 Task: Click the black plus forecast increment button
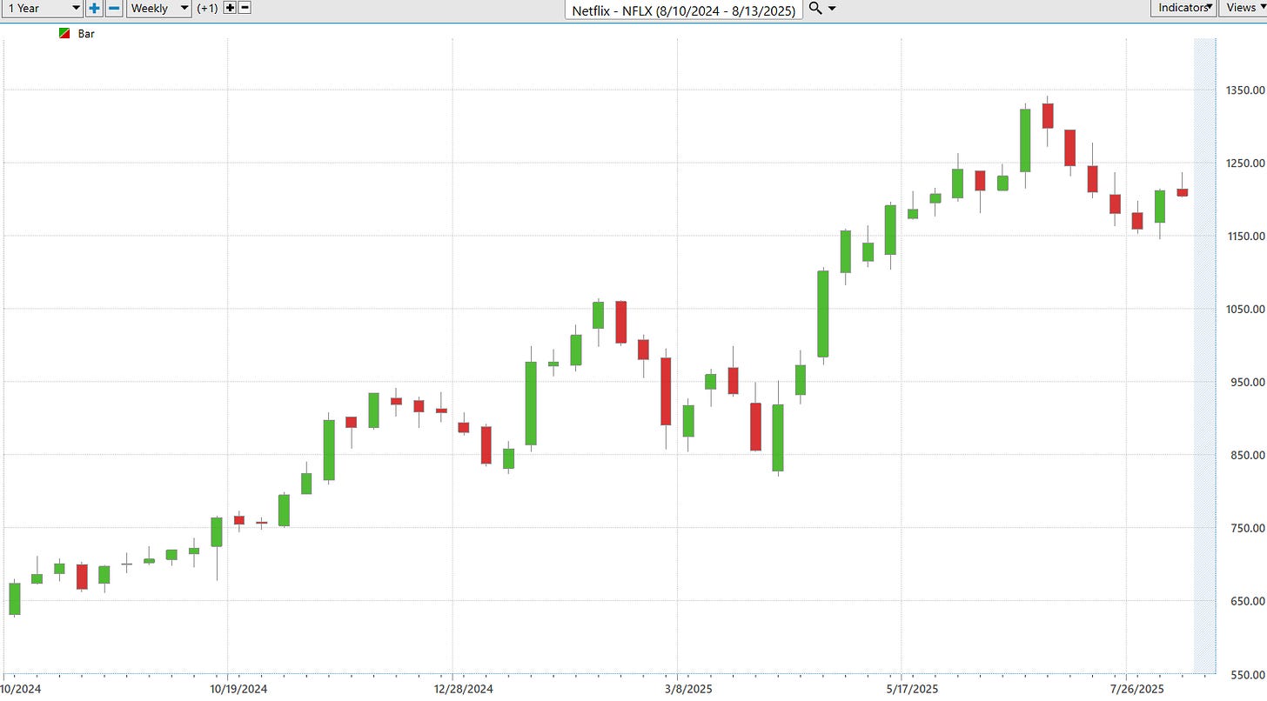click(230, 8)
